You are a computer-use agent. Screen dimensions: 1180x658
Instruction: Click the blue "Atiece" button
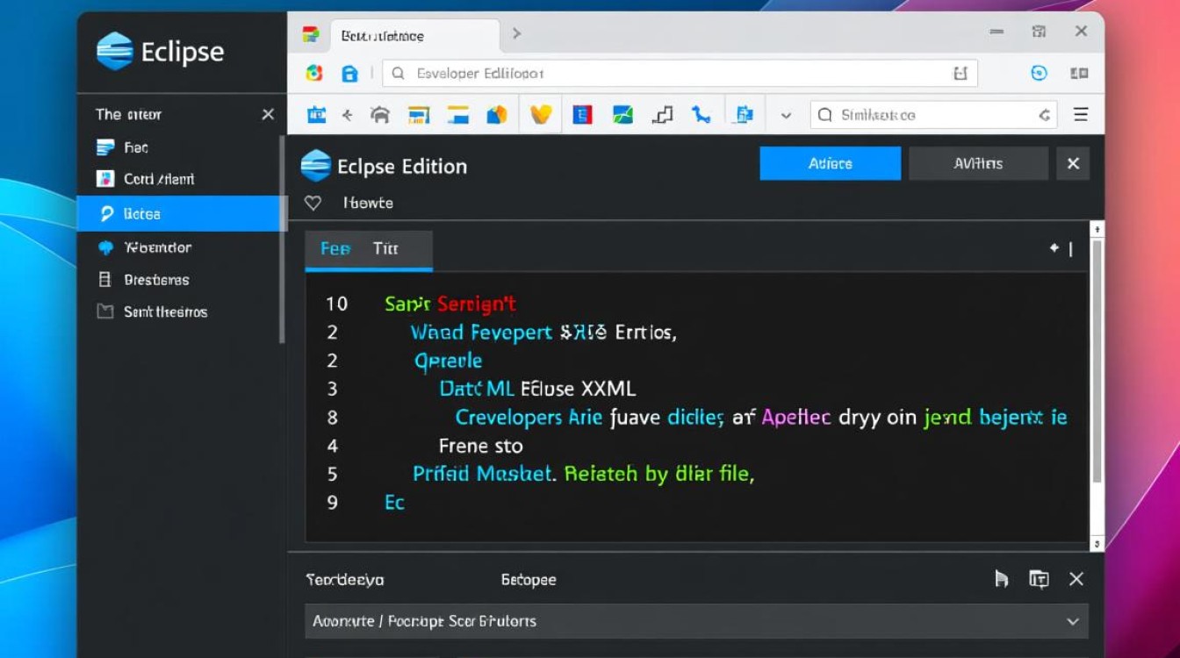pos(830,163)
